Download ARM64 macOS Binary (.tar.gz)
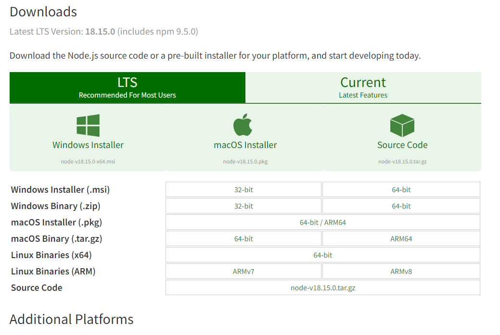 pyautogui.click(x=401, y=239)
